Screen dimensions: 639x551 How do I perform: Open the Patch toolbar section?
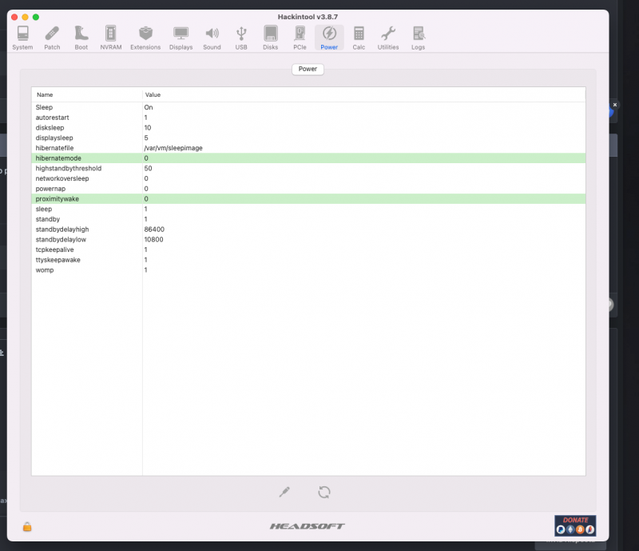52,38
